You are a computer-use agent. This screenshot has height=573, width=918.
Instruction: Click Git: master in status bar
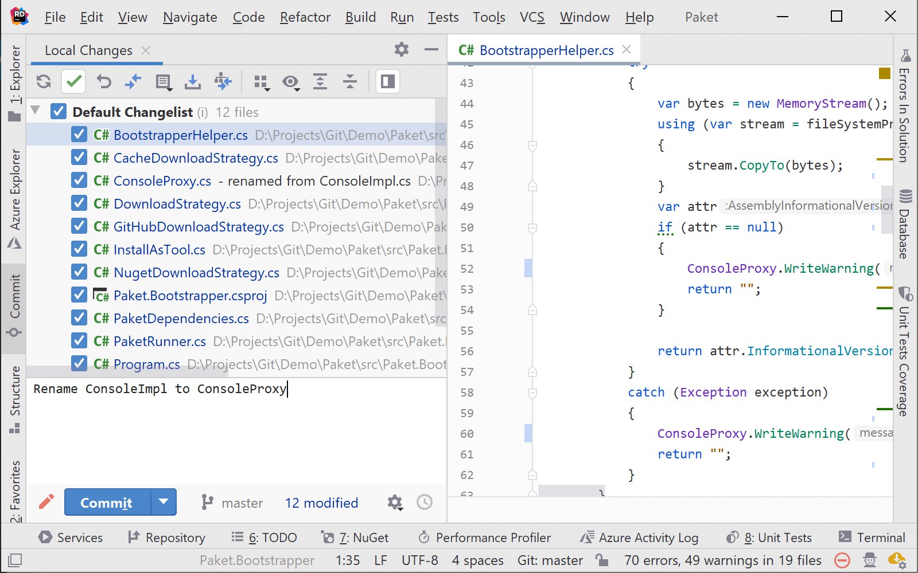[x=550, y=560]
